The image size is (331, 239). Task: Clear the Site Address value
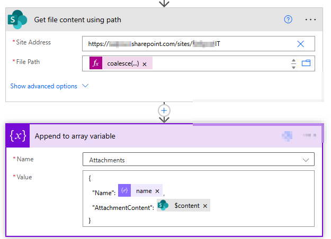[x=300, y=43]
